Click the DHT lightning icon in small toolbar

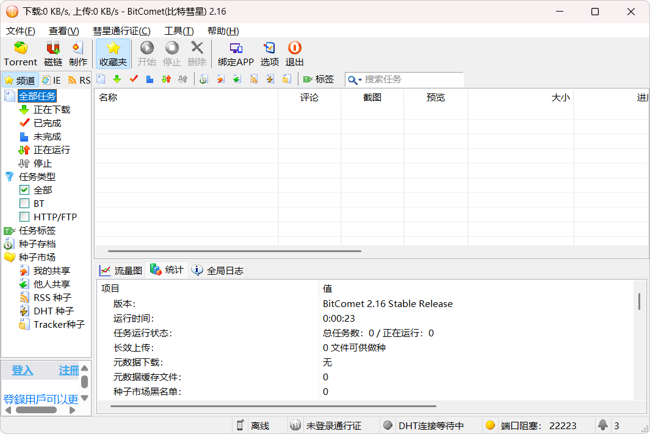pyautogui.click(x=270, y=79)
